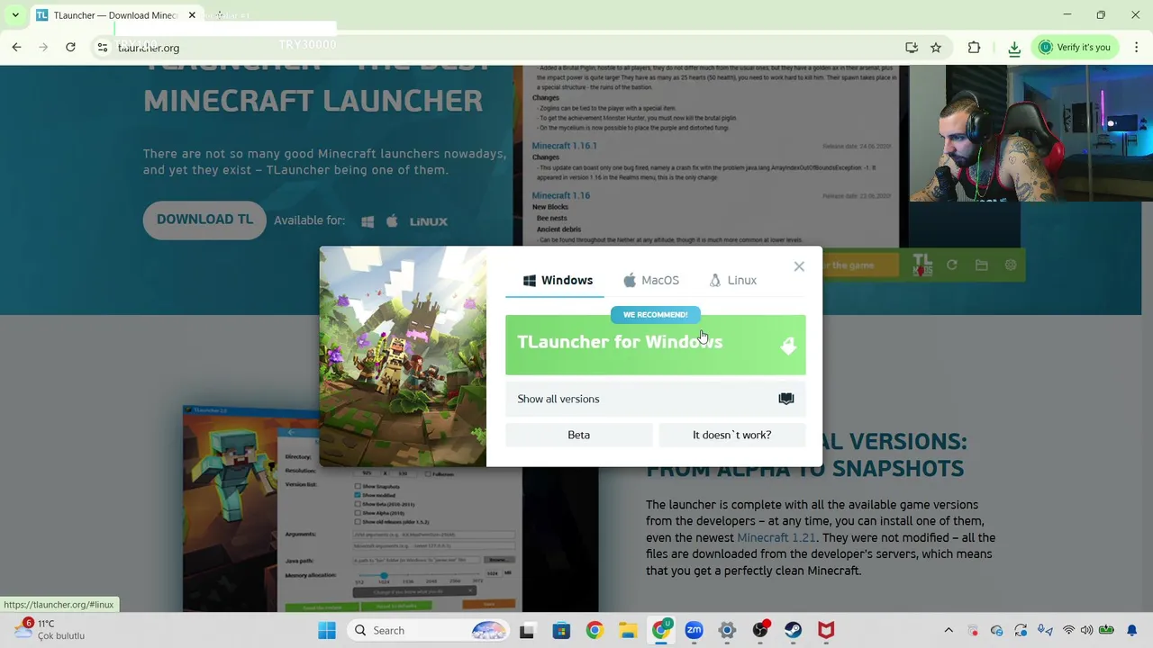Download TLauncher for Windows
This screenshot has height=648, width=1153.
[x=655, y=345]
